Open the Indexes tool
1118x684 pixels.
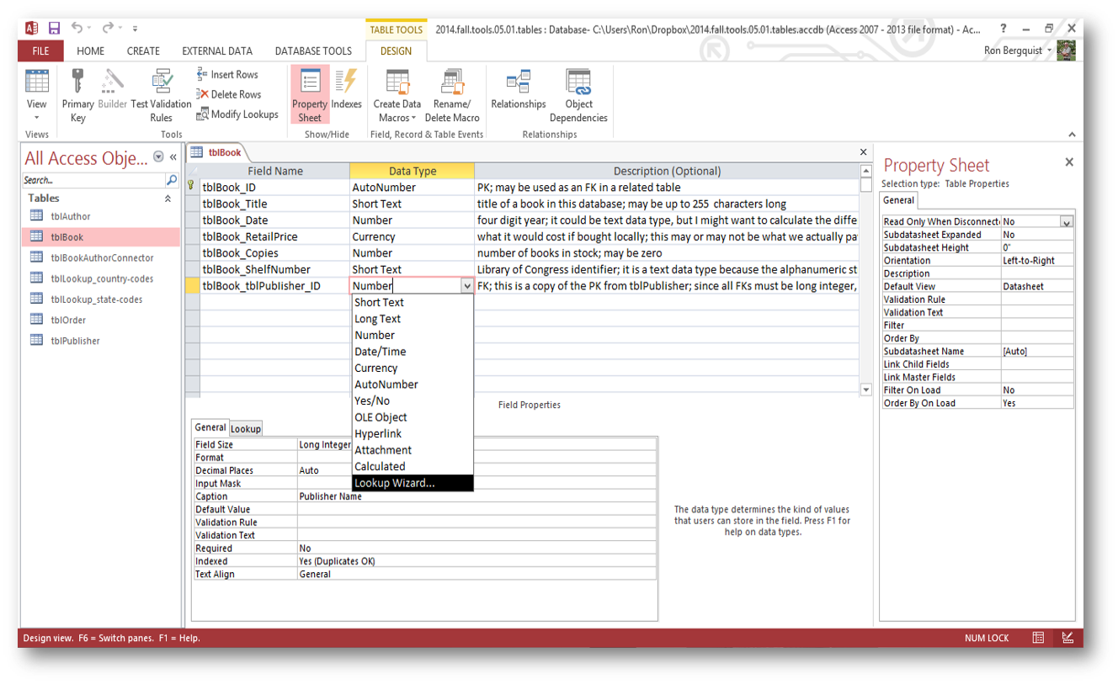[x=346, y=83]
